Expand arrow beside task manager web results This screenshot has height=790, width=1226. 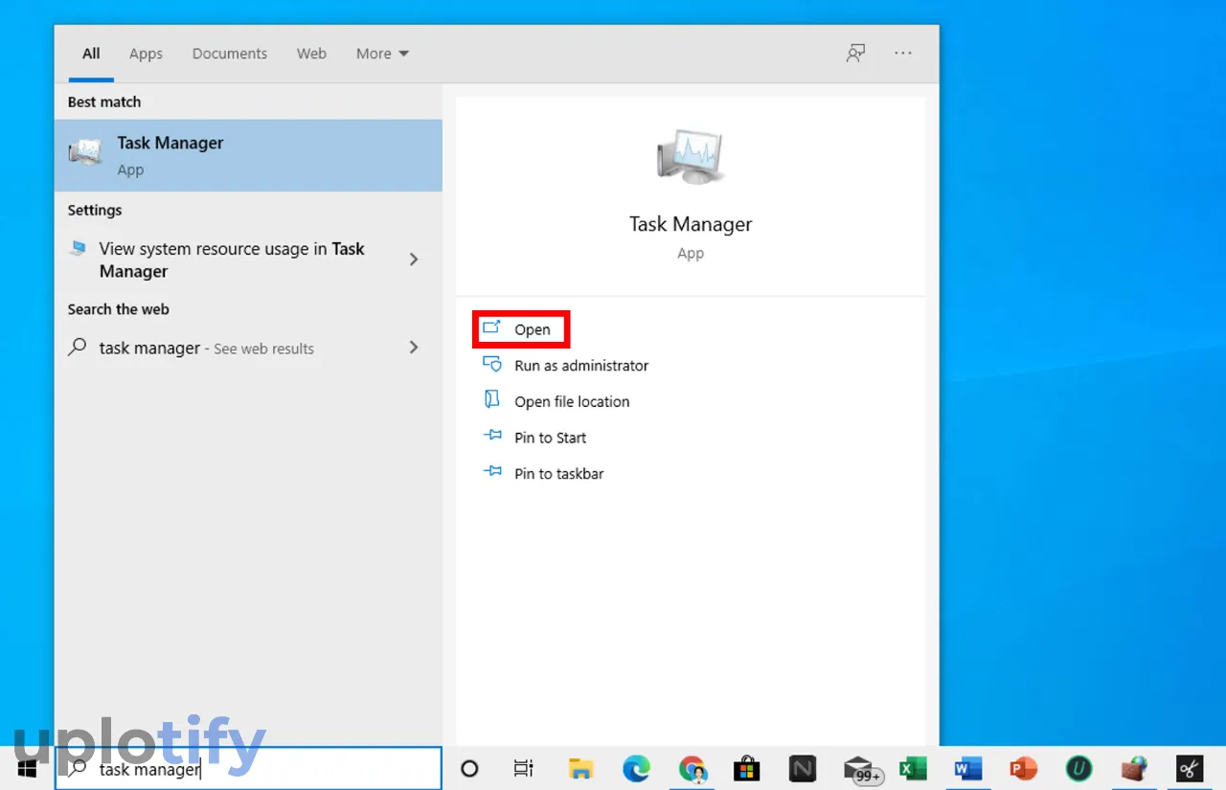click(x=414, y=348)
